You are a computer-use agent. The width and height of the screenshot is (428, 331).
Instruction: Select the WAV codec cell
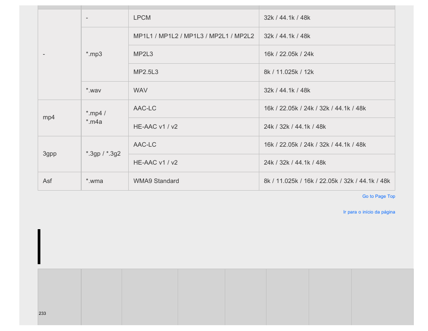194,91
